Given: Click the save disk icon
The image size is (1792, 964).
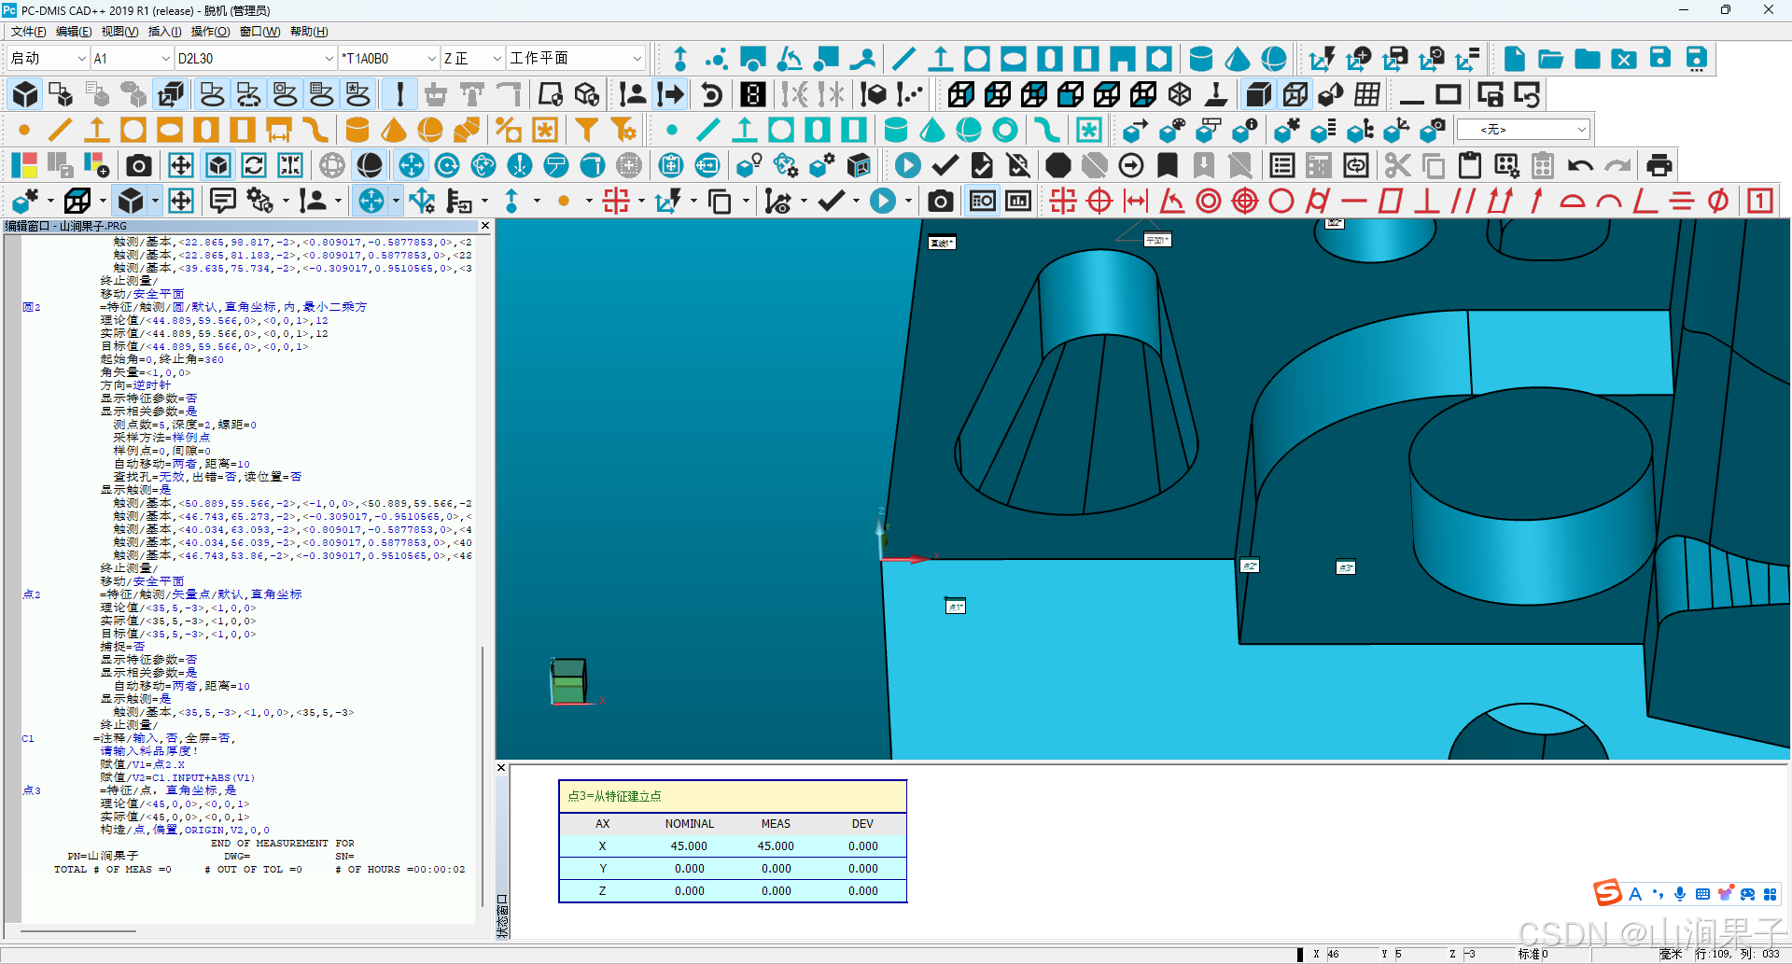Looking at the screenshot, I should [x=1660, y=59].
